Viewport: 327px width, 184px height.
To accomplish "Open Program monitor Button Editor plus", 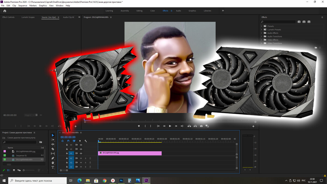I will pos(253,126).
